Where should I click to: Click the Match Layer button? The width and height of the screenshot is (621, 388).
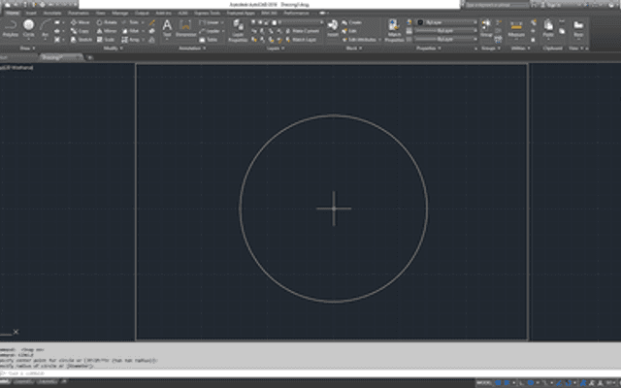[301, 40]
